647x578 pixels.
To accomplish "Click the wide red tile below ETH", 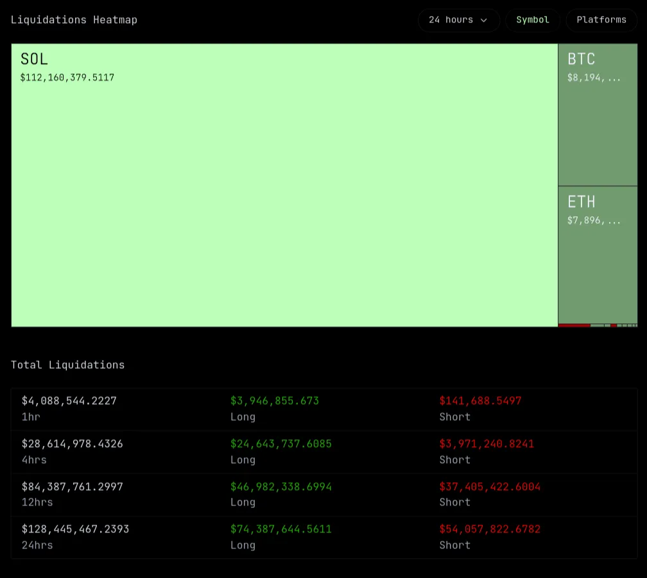I will (574, 326).
